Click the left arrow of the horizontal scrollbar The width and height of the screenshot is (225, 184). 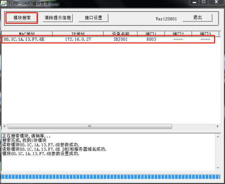4,127
